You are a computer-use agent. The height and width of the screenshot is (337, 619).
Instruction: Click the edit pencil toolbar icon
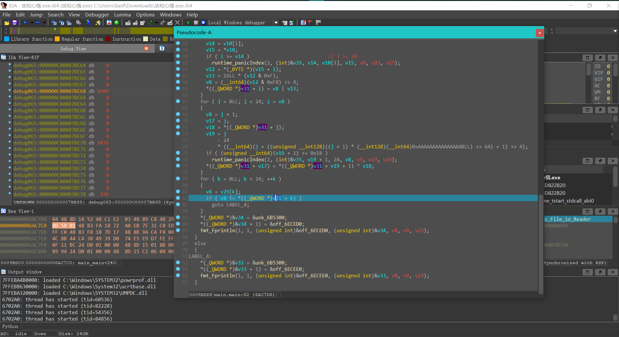[x=170, y=23]
